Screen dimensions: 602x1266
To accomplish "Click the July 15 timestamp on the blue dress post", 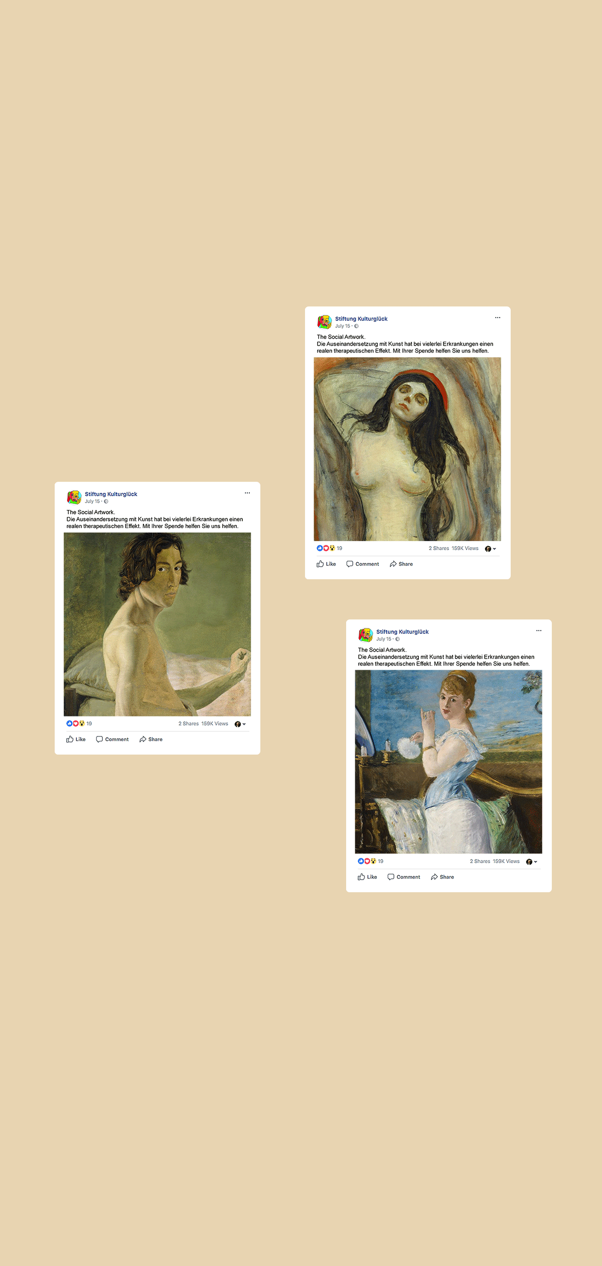I will coord(383,639).
